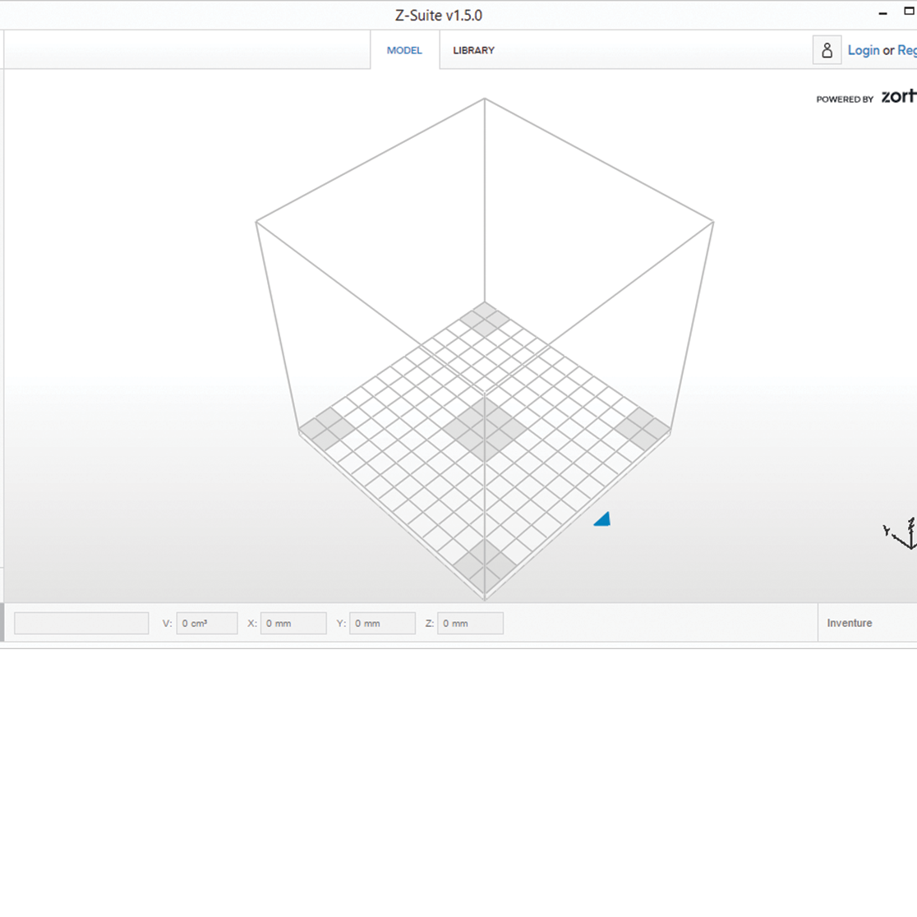Image resolution: width=917 pixels, height=917 pixels.
Task: Click the Z dimension field
Action: coord(470,623)
